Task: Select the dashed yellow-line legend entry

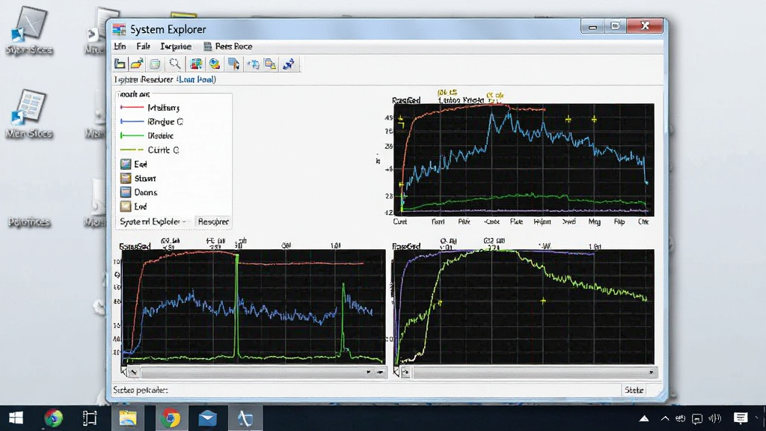Action: point(150,150)
